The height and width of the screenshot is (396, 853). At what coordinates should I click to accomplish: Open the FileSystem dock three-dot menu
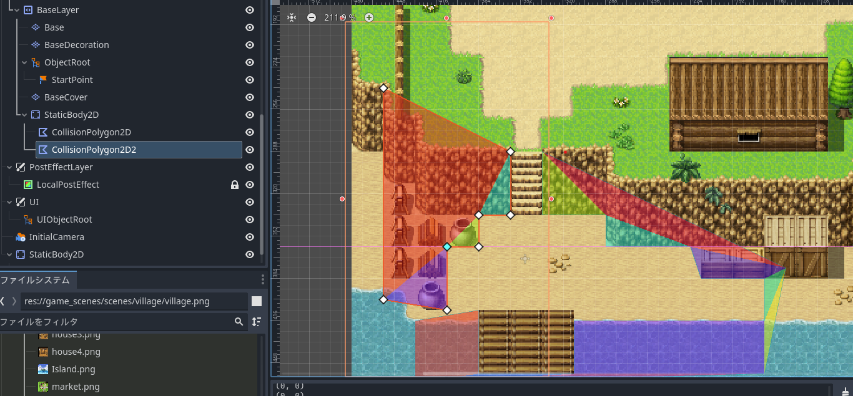[x=263, y=279]
